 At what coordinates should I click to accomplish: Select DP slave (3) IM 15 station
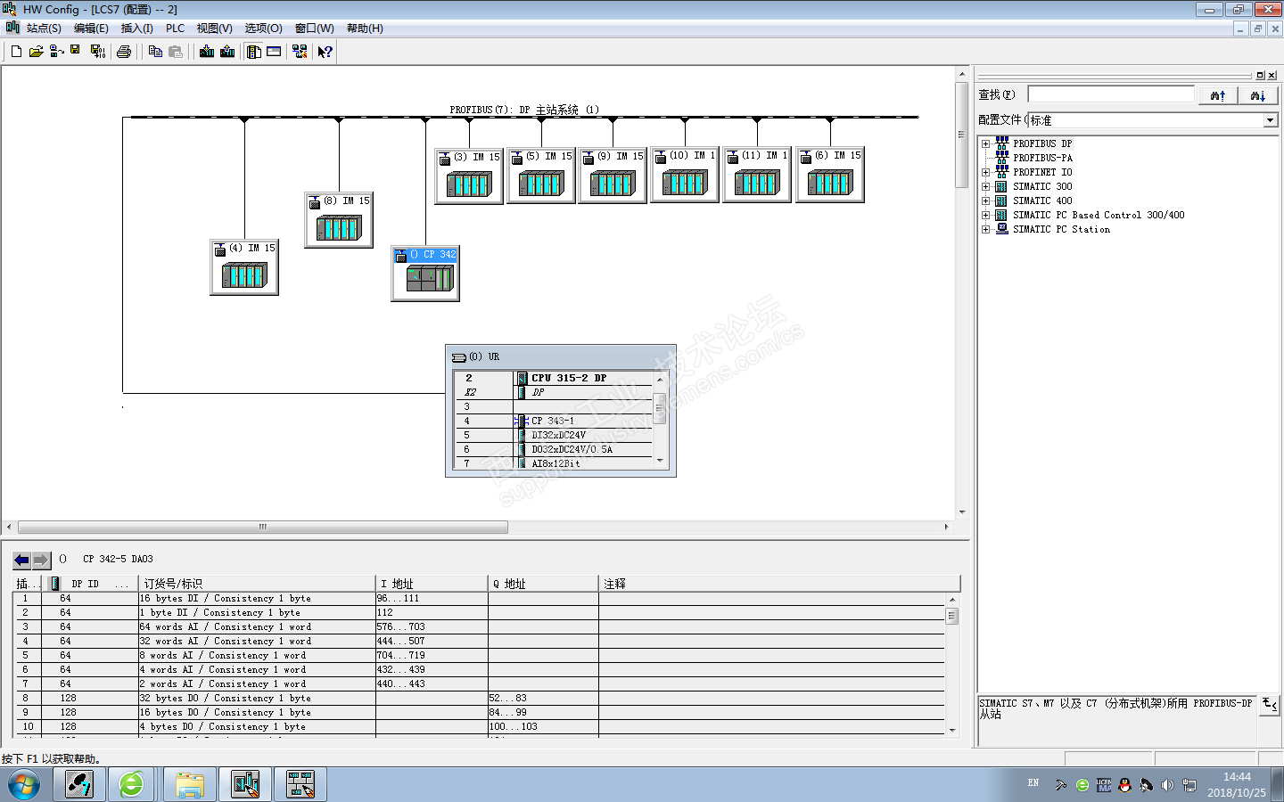[469, 176]
